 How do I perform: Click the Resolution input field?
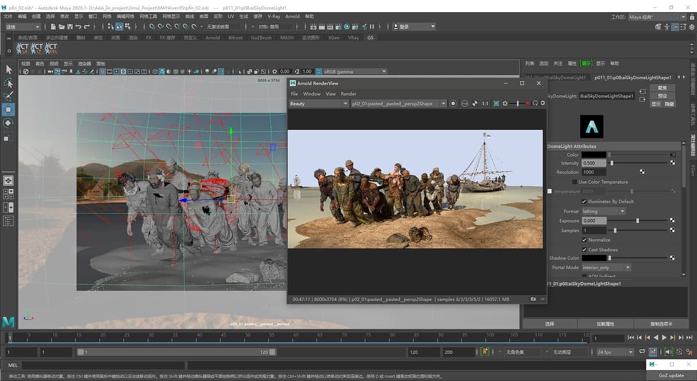pyautogui.click(x=594, y=172)
